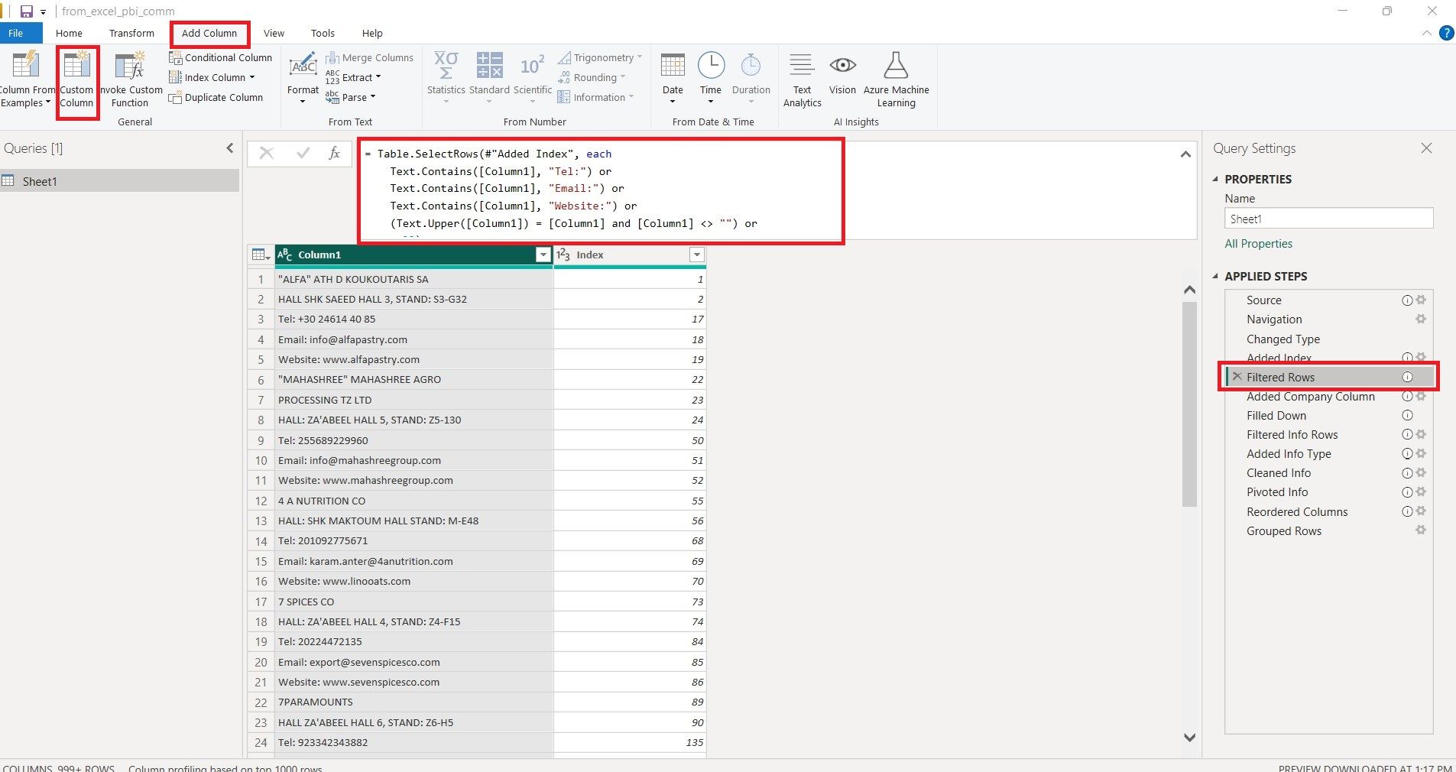This screenshot has width=1456, height=772.
Task: Confirm the formula with the checkmark
Action: [x=303, y=153]
